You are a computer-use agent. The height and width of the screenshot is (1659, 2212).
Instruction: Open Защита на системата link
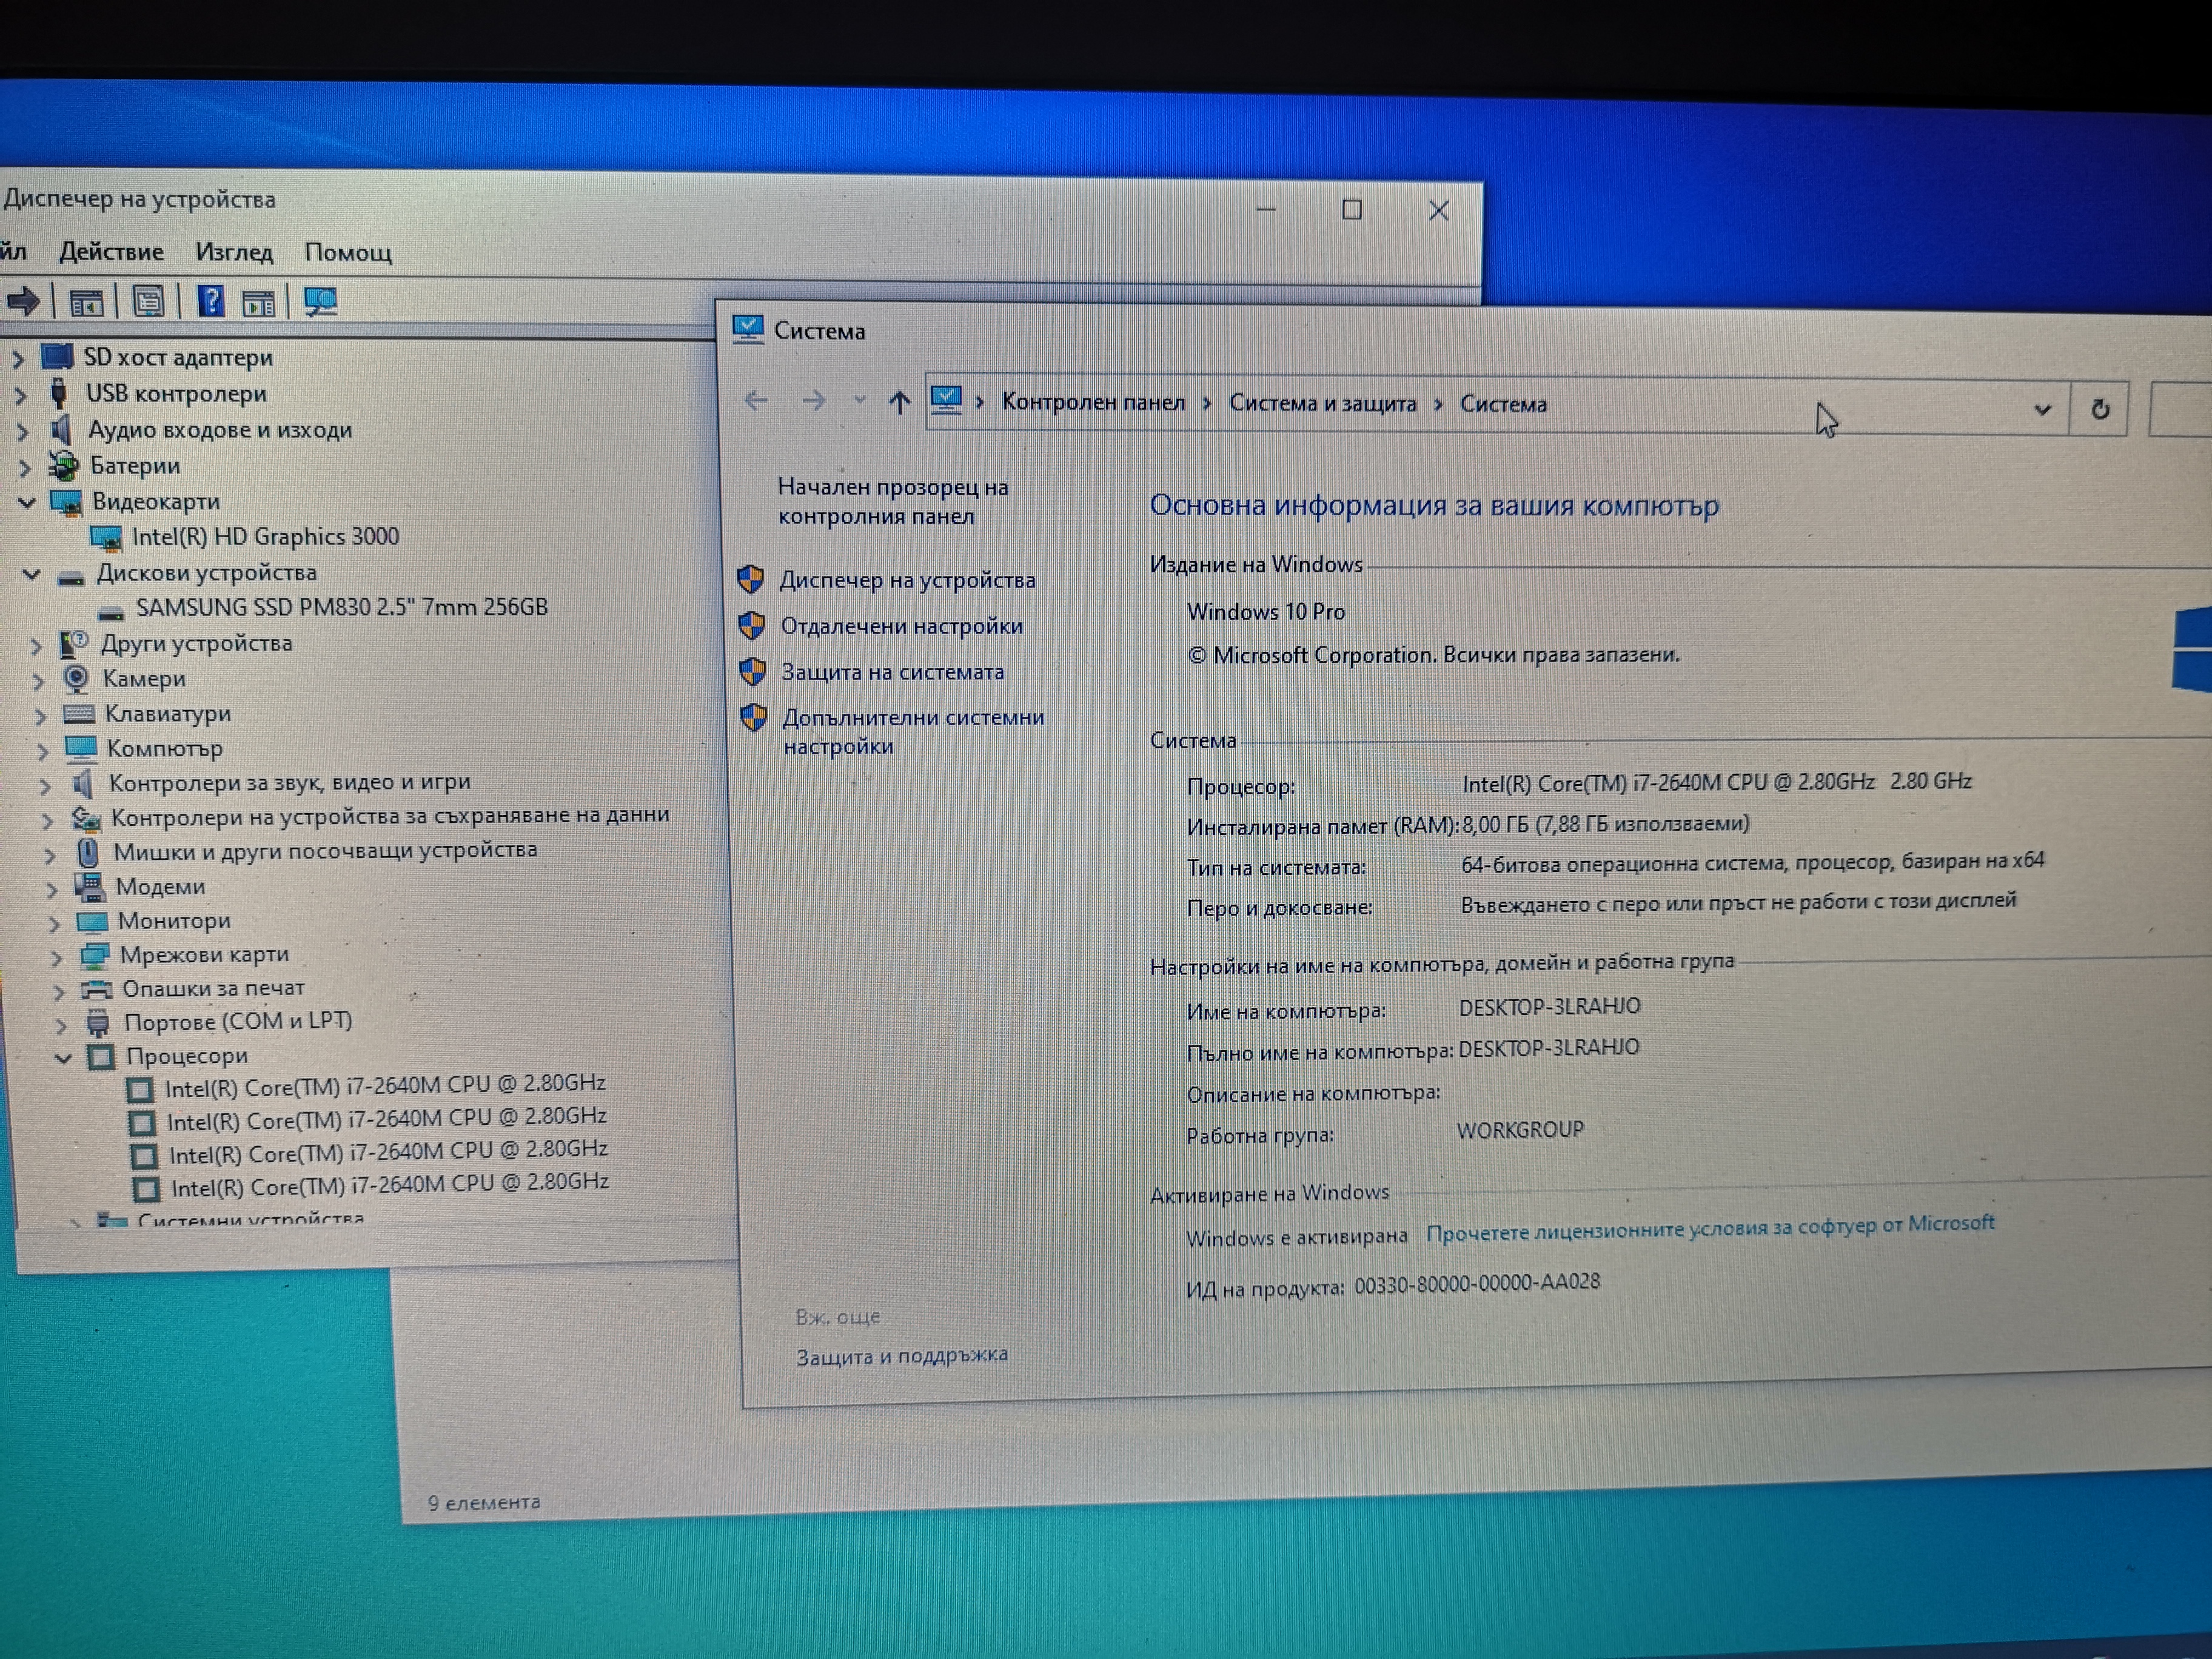click(892, 672)
